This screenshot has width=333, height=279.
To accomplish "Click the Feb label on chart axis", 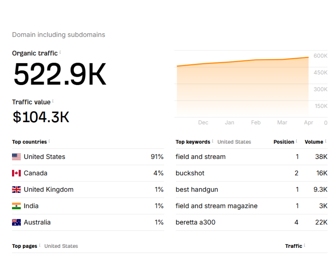I will (256, 123).
